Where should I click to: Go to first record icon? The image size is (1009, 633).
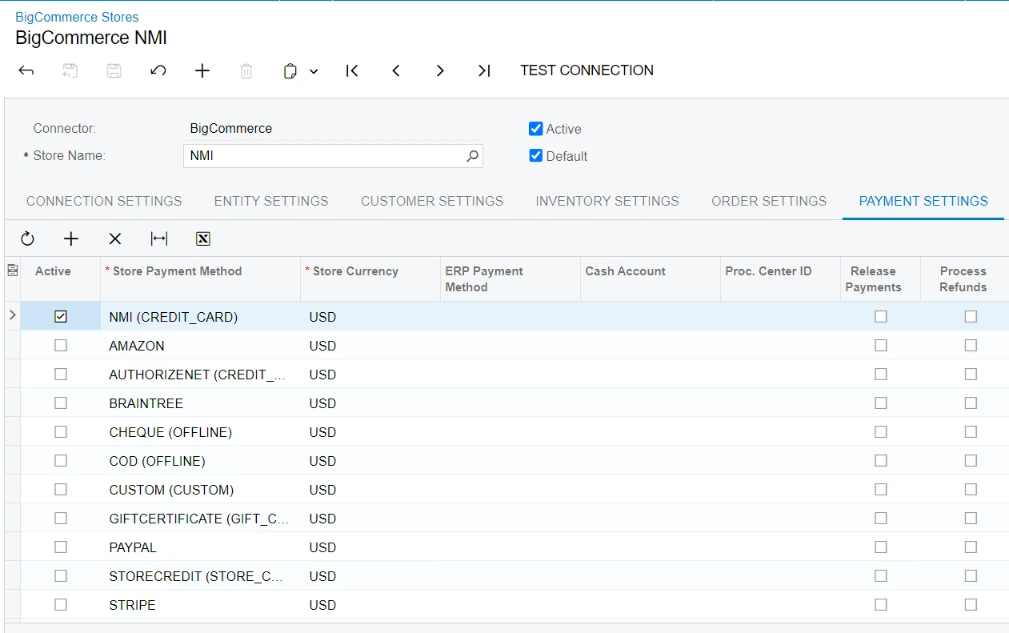pyautogui.click(x=352, y=70)
